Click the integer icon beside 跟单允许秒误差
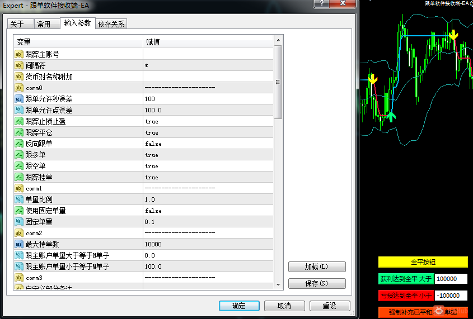 pos(19,99)
